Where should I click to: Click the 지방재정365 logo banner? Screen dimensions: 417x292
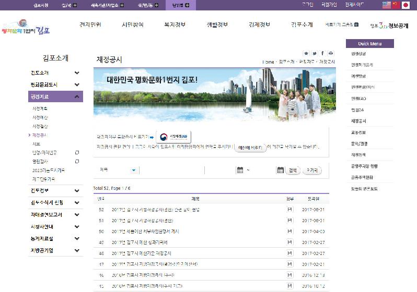click(175, 137)
